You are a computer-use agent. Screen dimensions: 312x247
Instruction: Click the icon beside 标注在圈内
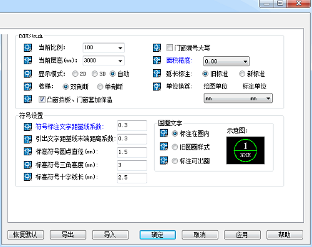[163, 133]
